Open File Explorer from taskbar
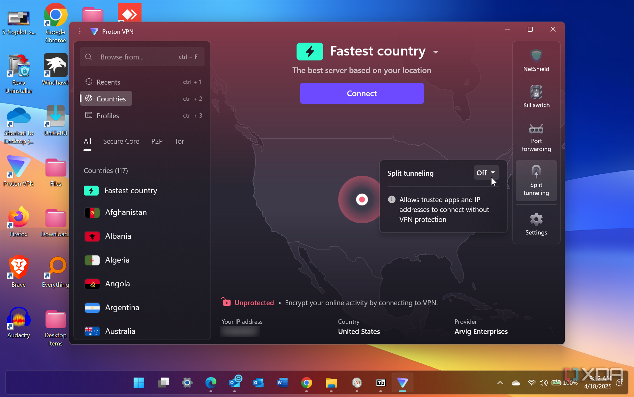This screenshot has height=397, width=634. tap(331, 382)
